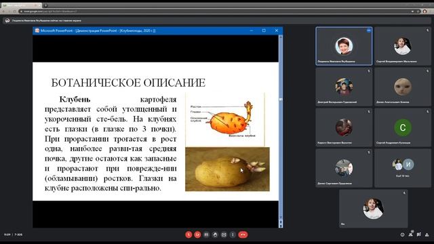Open the "Ещё" additional participants tile
The image size is (434, 244).
coord(402,168)
